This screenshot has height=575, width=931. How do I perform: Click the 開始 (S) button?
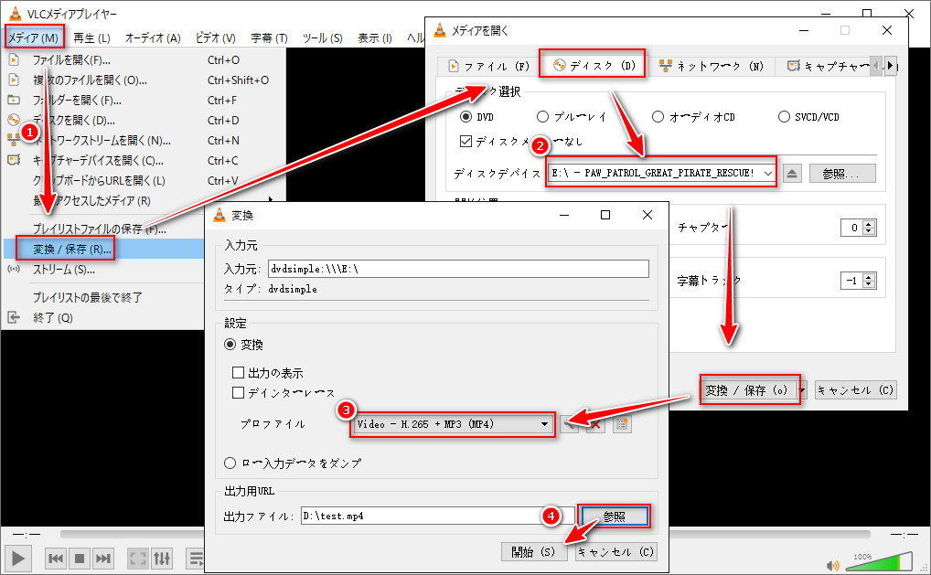pos(534,552)
